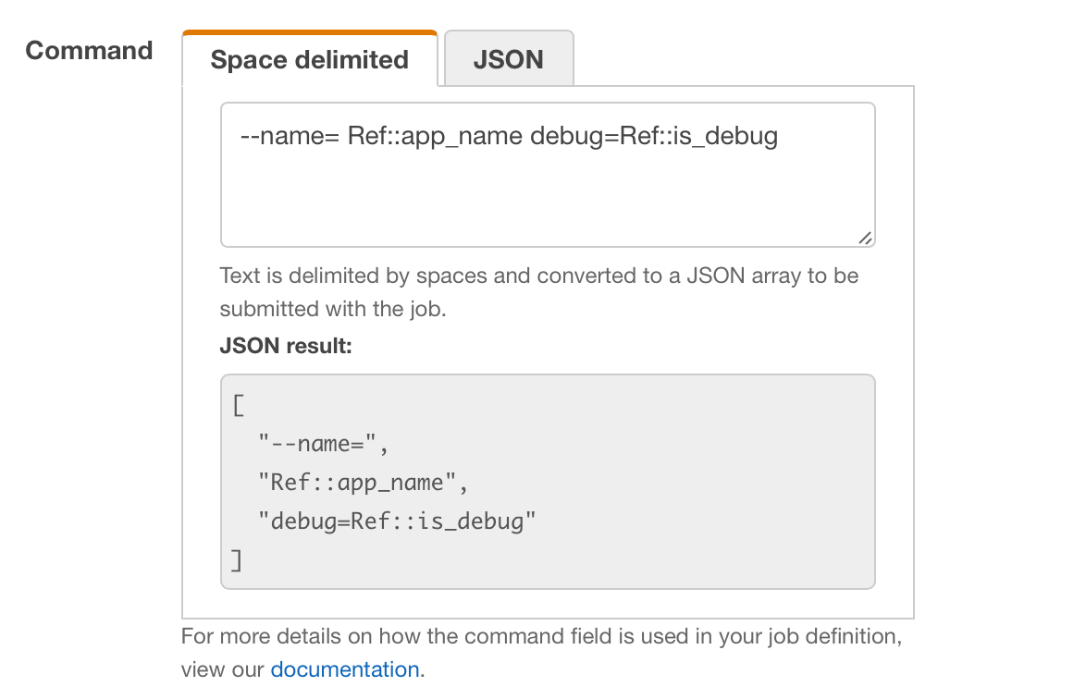Click the Command field label
1086x699 pixels.
[x=89, y=50]
